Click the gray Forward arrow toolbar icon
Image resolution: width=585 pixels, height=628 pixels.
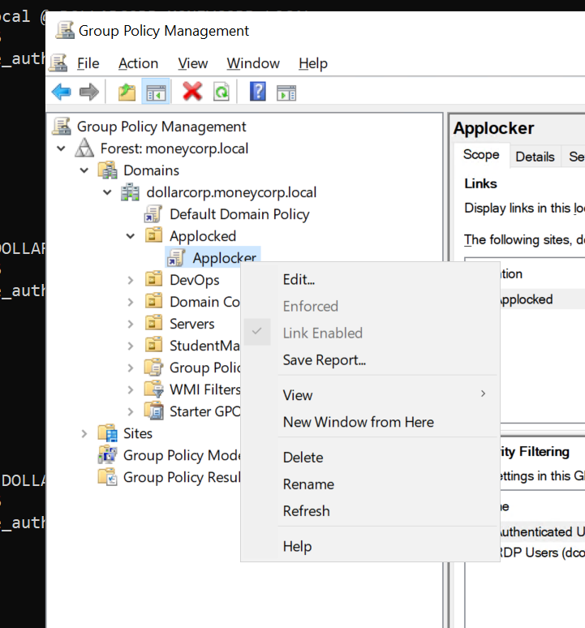(89, 92)
